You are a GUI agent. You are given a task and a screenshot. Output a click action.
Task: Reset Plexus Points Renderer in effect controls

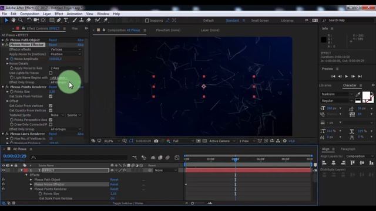click(53, 87)
